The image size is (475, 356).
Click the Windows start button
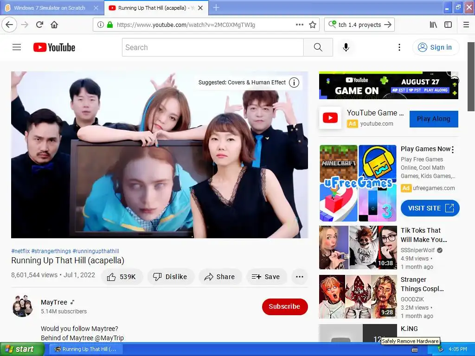(22, 350)
